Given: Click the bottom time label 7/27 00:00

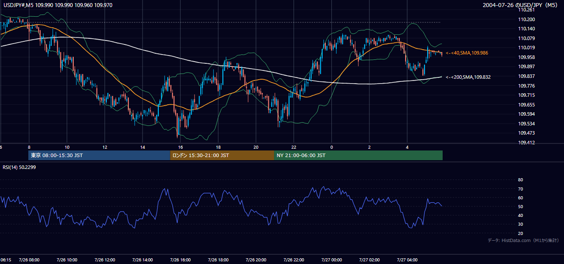Looking at the screenshot, I should (332, 260).
